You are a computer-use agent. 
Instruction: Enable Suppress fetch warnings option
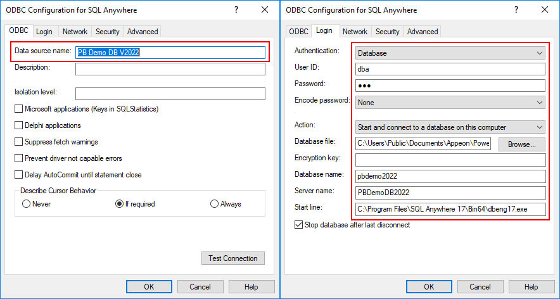click(x=19, y=142)
